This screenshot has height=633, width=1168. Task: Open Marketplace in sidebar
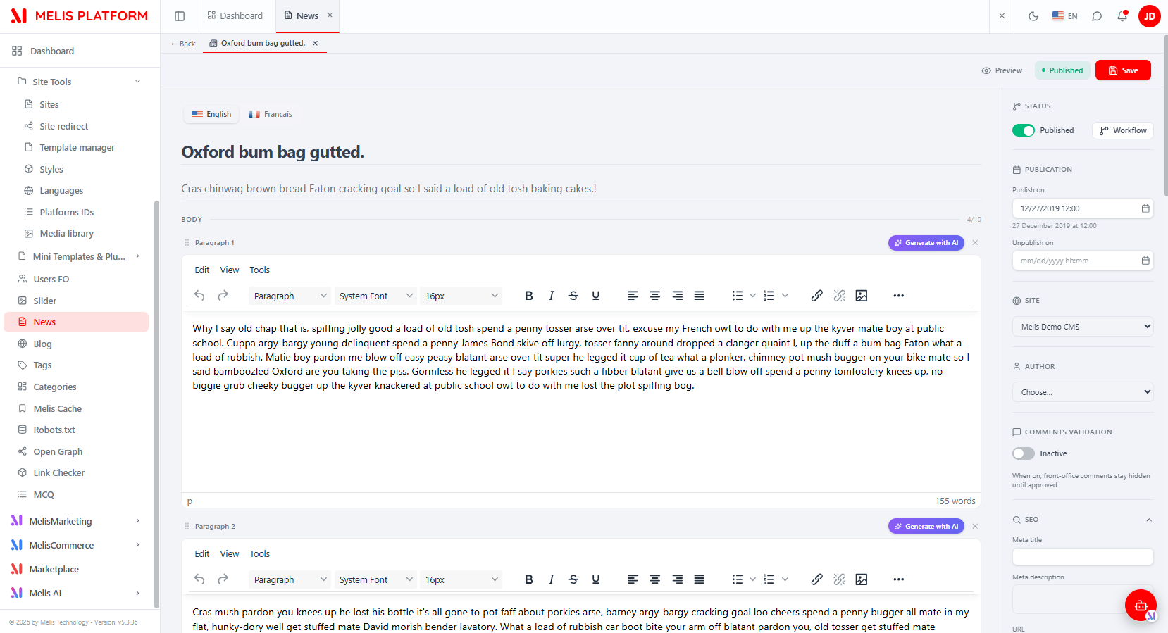coord(54,569)
